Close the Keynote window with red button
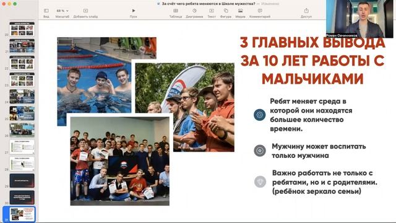The height and width of the screenshot is (223, 396). point(4,4)
